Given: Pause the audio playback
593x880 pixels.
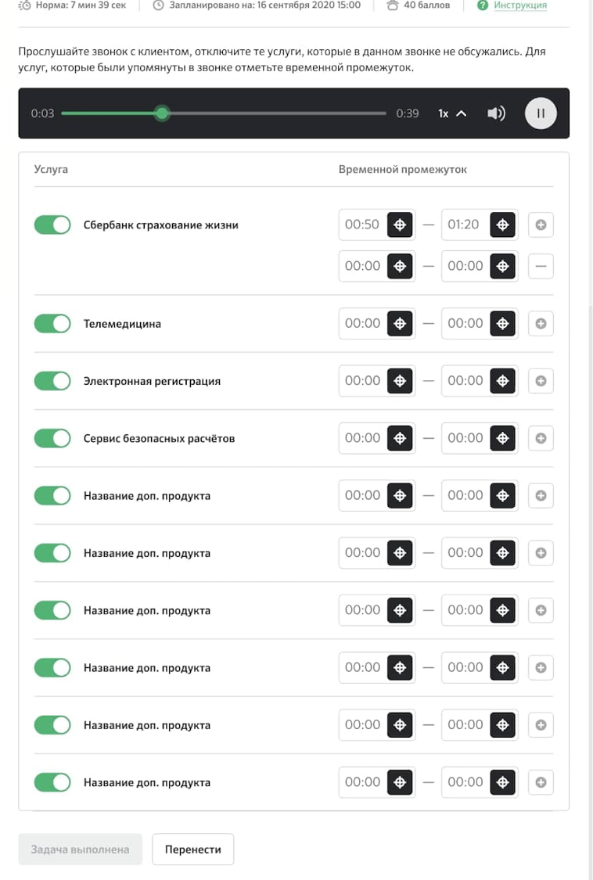Looking at the screenshot, I should (x=540, y=113).
